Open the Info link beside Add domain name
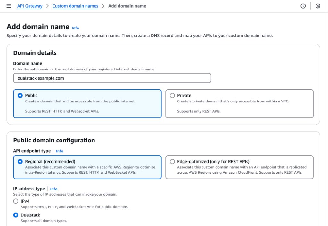 pyautogui.click(x=75, y=28)
